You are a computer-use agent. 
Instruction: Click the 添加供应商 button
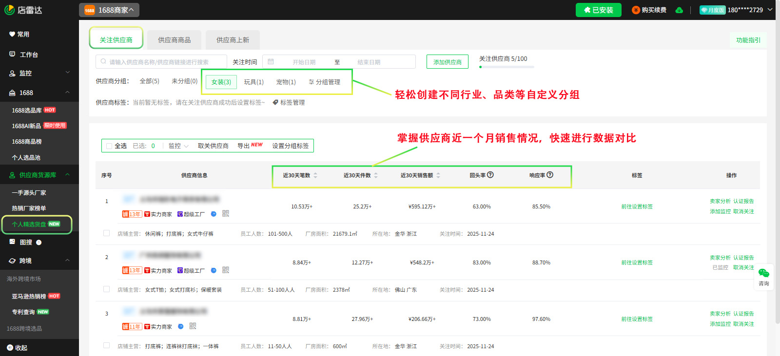(x=447, y=62)
